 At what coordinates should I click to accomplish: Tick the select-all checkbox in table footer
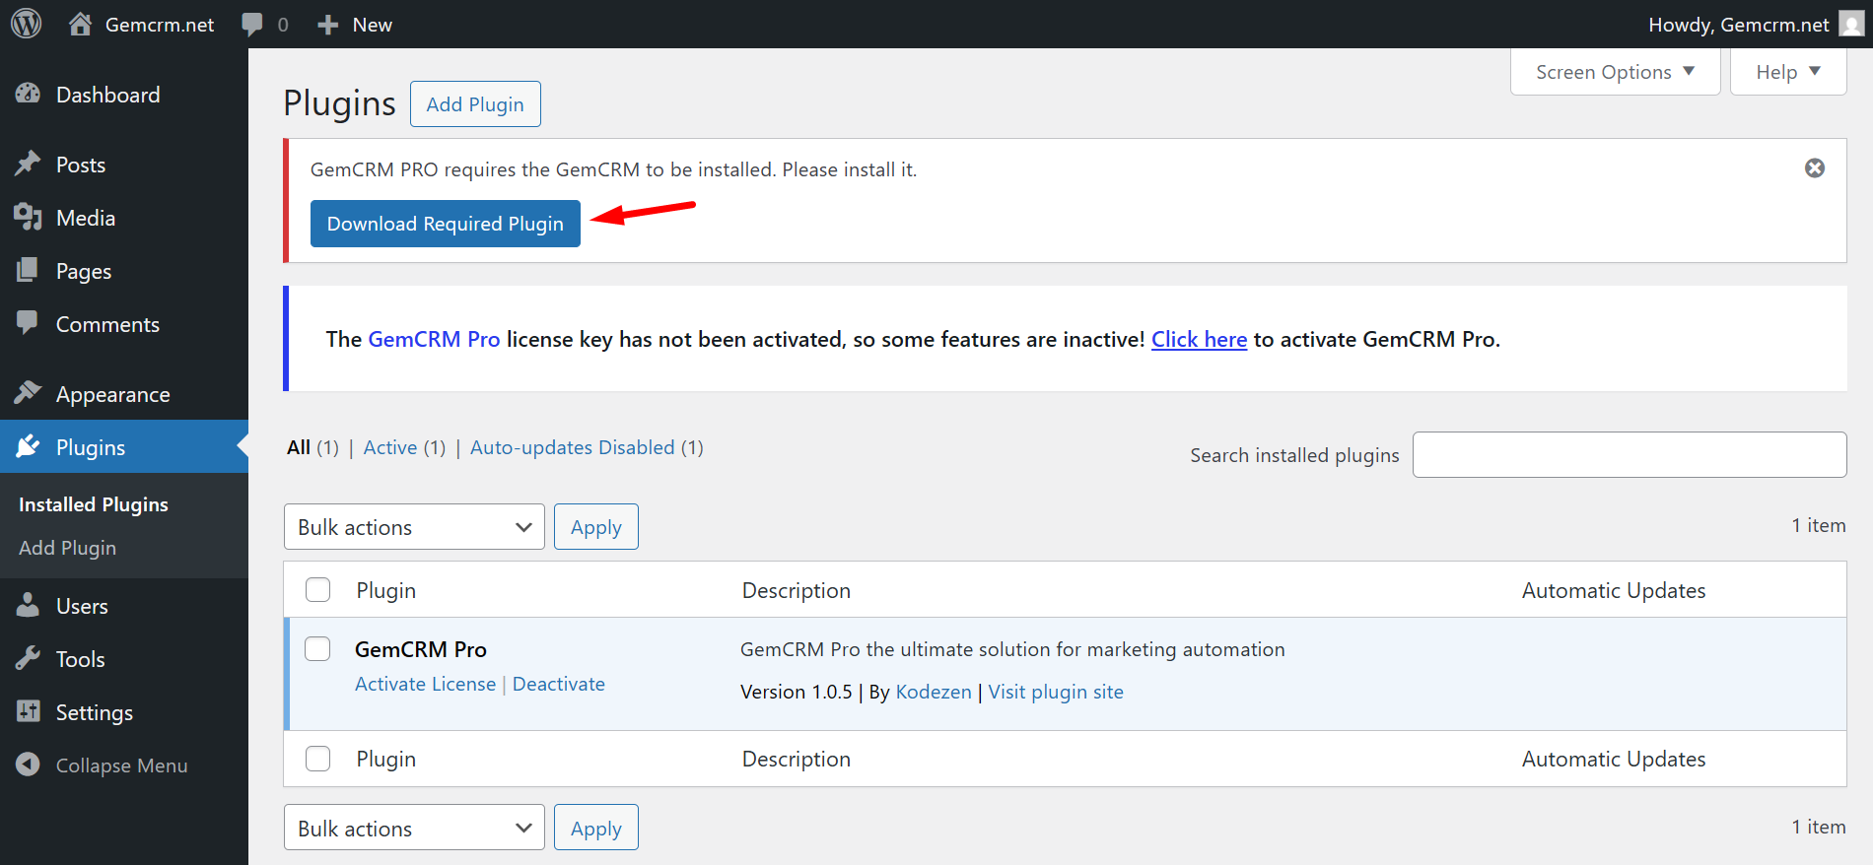(317, 759)
